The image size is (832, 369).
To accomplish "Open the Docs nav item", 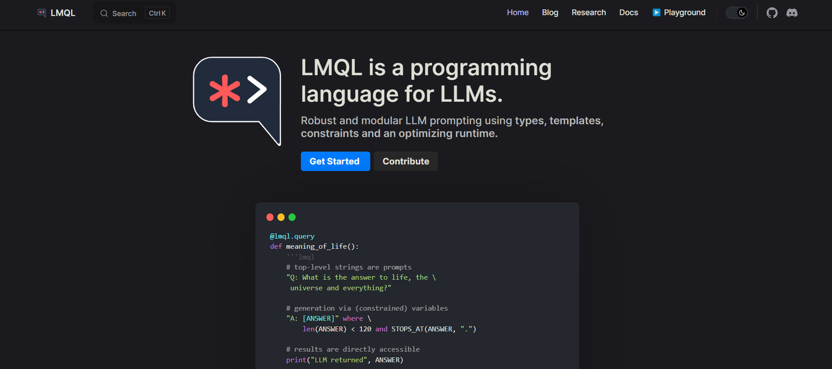I will point(628,12).
